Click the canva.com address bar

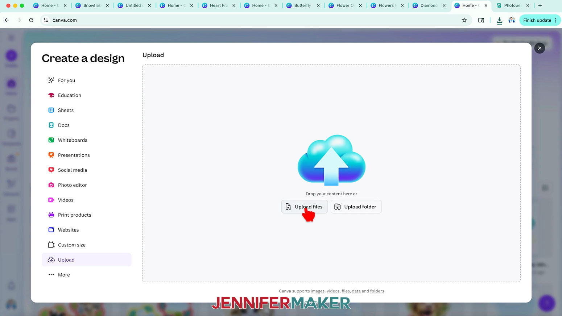tap(254, 20)
